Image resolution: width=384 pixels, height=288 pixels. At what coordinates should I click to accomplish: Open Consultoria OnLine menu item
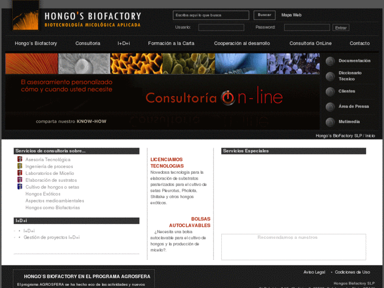pos(311,43)
